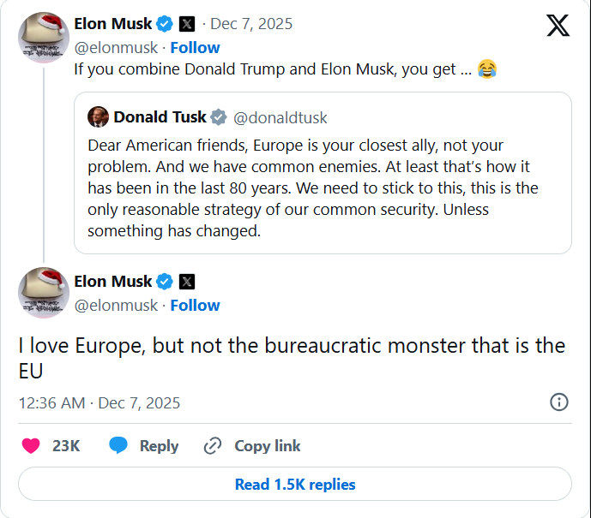Image resolution: width=591 pixels, height=518 pixels.
Task: Click the large X logo top right
Action: pos(558,26)
